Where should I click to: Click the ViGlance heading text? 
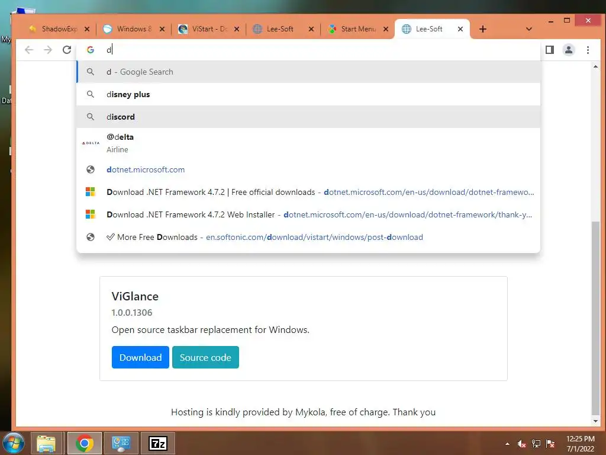[x=135, y=296]
